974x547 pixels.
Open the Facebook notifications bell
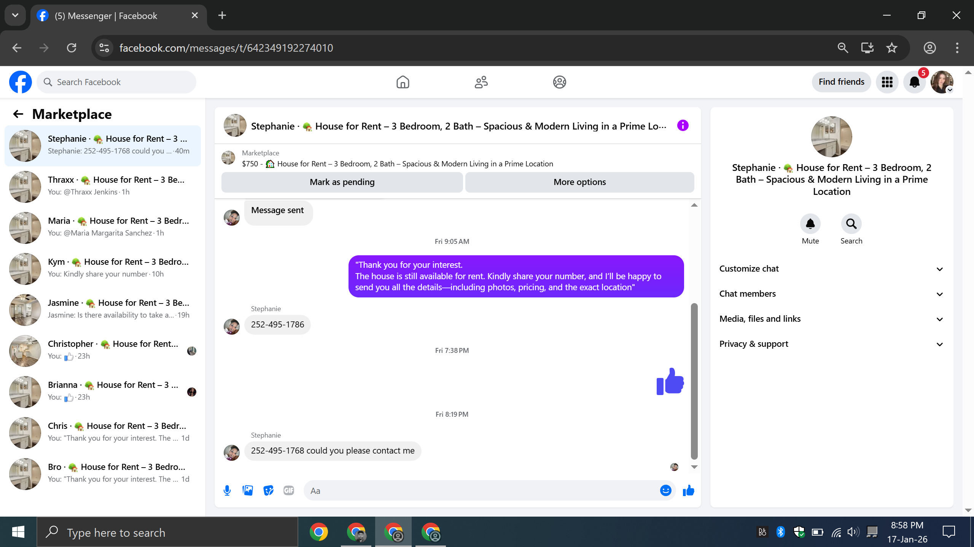914,82
